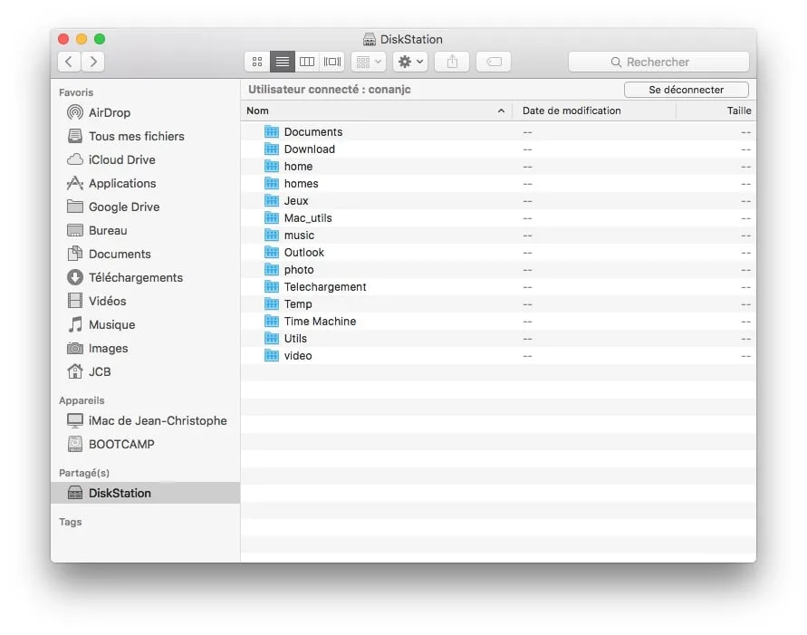Switch to Cover Flow view
This screenshot has height=635, width=807.
[x=332, y=62]
